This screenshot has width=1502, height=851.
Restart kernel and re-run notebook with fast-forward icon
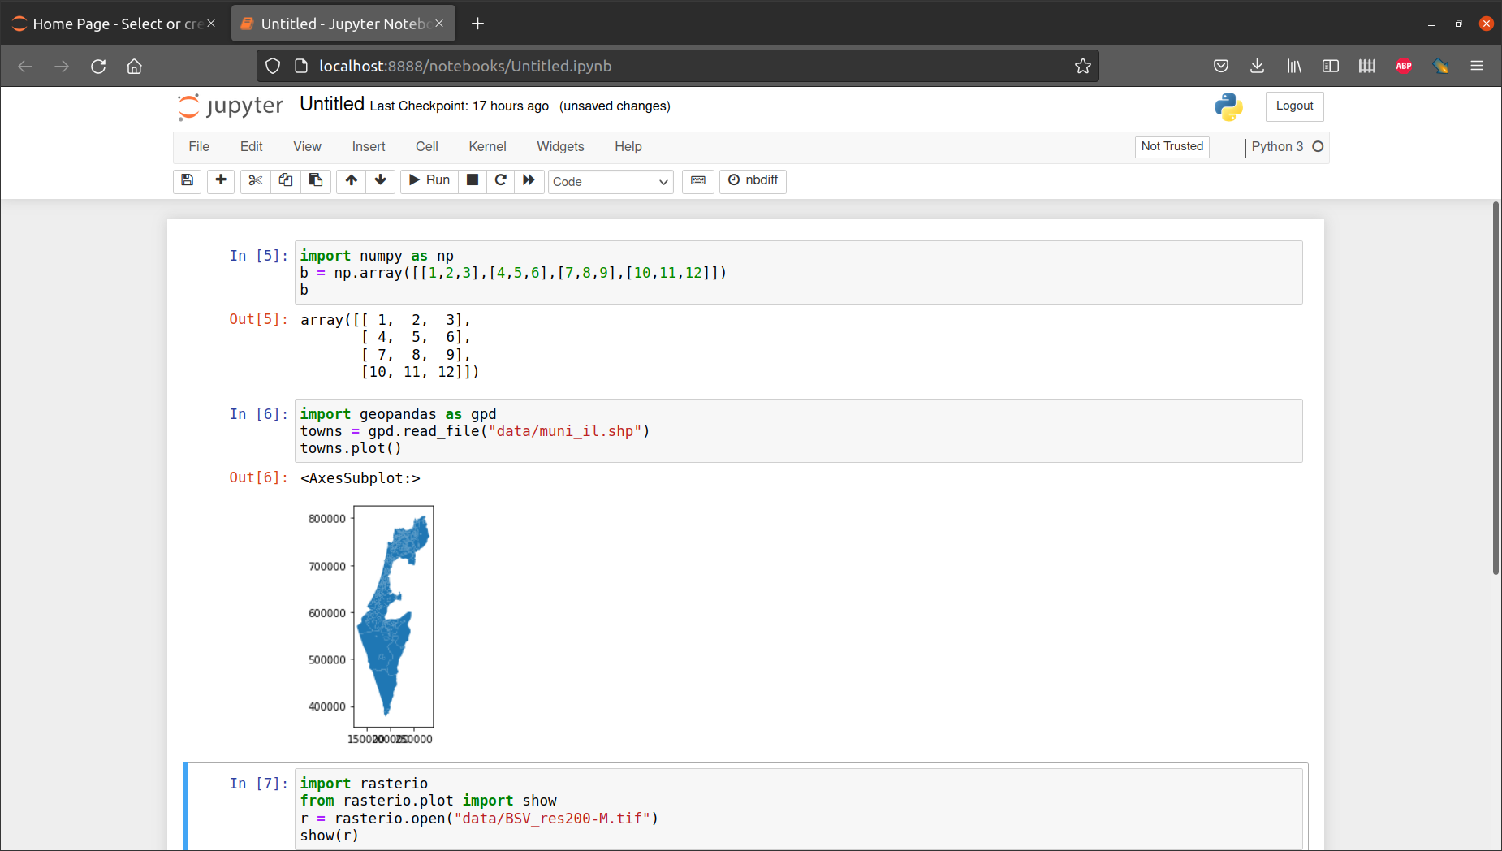pyautogui.click(x=529, y=180)
